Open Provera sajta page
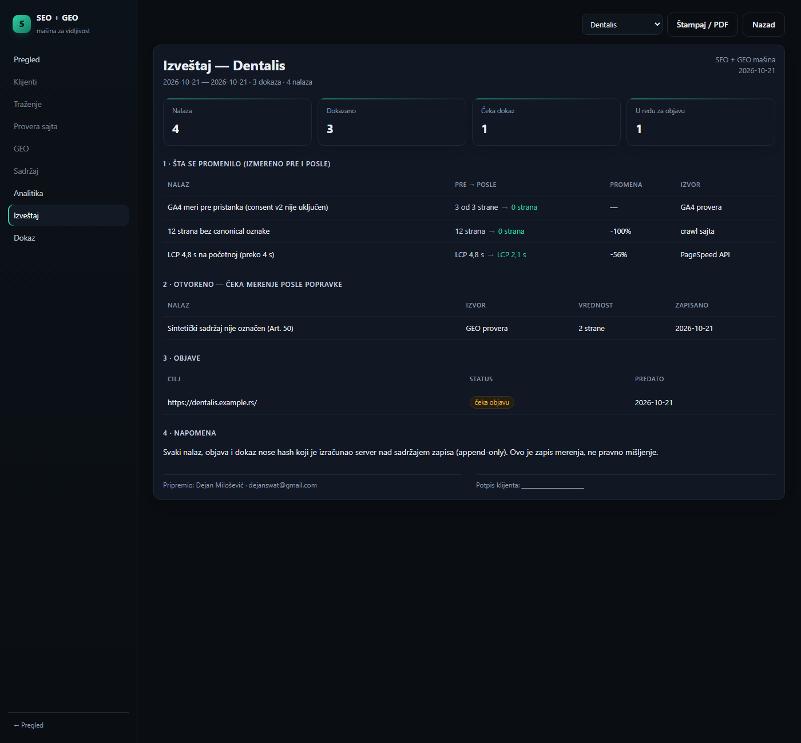This screenshot has width=801, height=743. pos(68,126)
